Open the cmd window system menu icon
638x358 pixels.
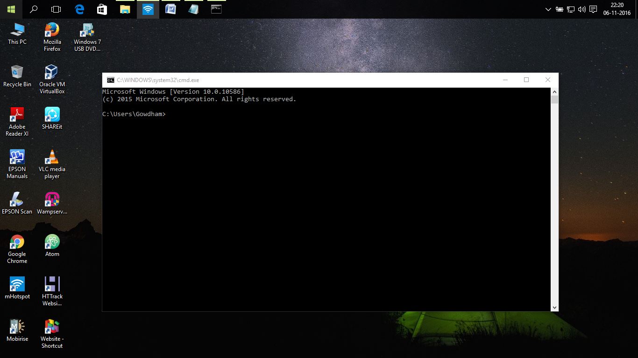(x=110, y=80)
